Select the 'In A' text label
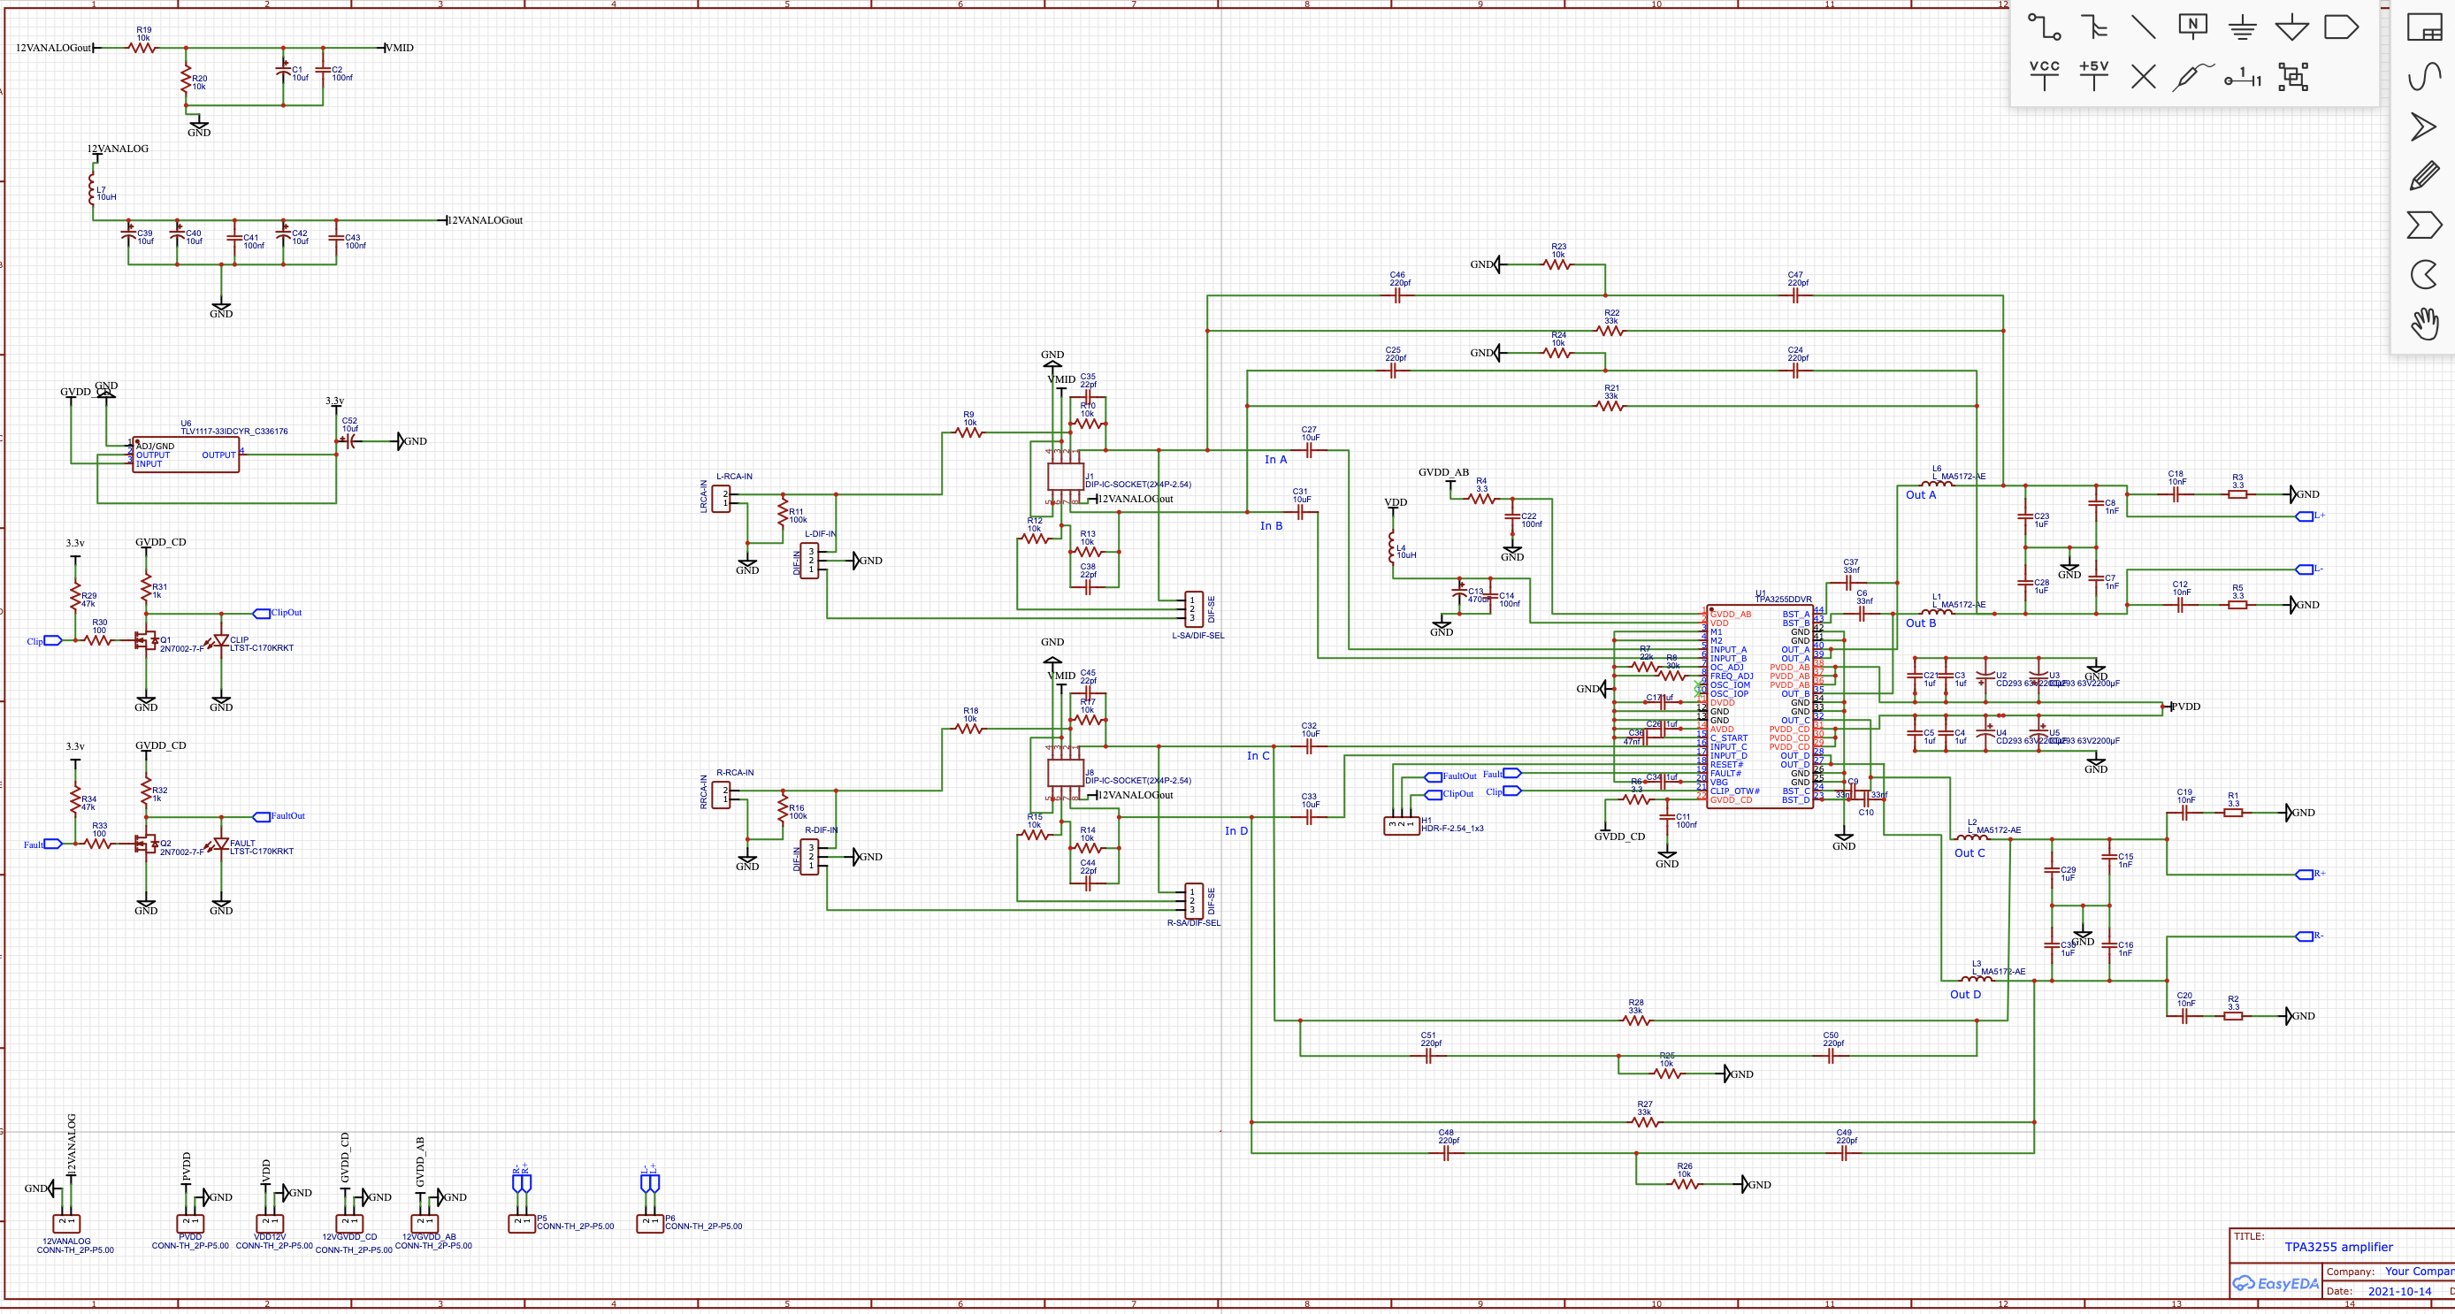 (x=1275, y=459)
